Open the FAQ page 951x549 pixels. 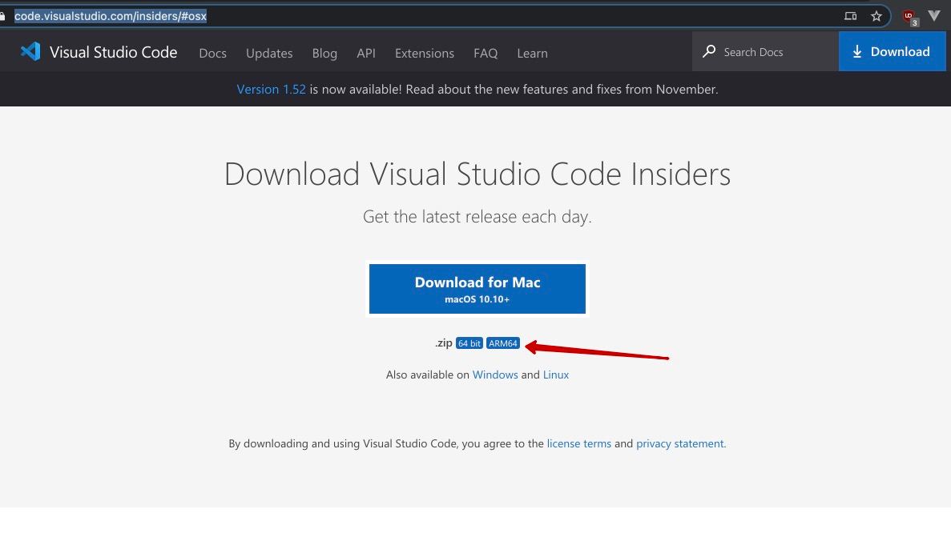pos(486,54)
